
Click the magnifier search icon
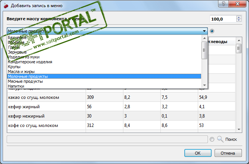(x=220, y=139)
